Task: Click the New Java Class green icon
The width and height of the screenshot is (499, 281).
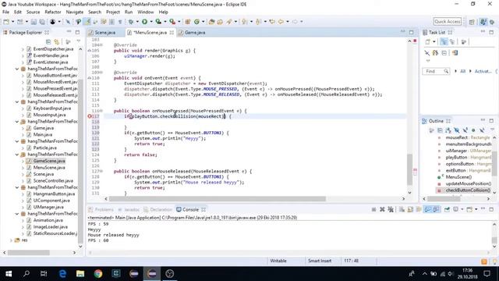Action: tap(196, 22)
